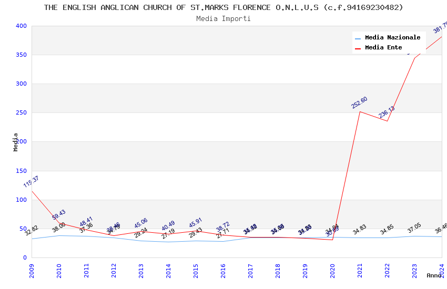
Task: Click the vertical 'Media' axis title
Action: point(16,142)
